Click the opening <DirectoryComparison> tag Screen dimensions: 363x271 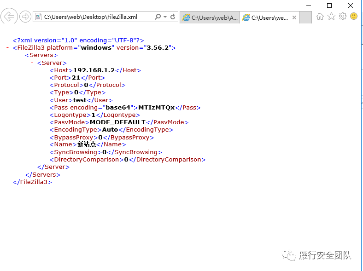click(87, 160)
